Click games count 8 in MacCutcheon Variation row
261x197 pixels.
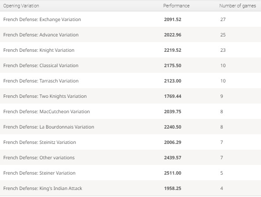[x=222, y=111]
